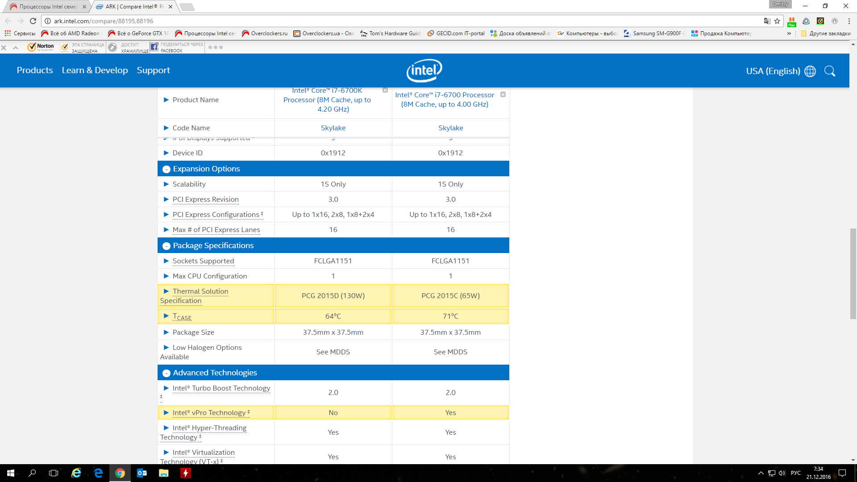
Task: Collapse the Advanced Technologies section
Action: click(x=166, y=373)
